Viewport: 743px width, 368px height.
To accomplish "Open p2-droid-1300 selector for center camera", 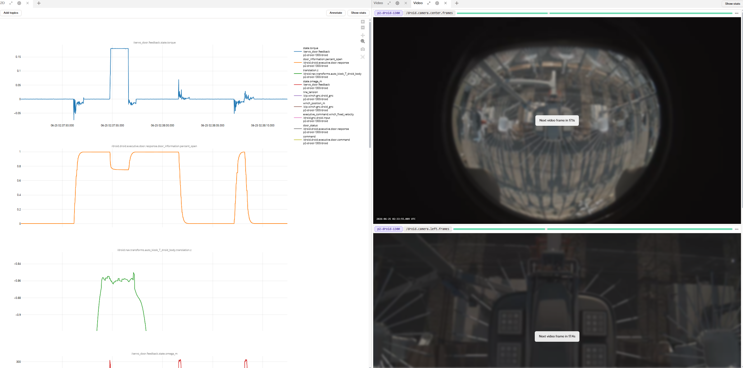I will click(388, 13).
